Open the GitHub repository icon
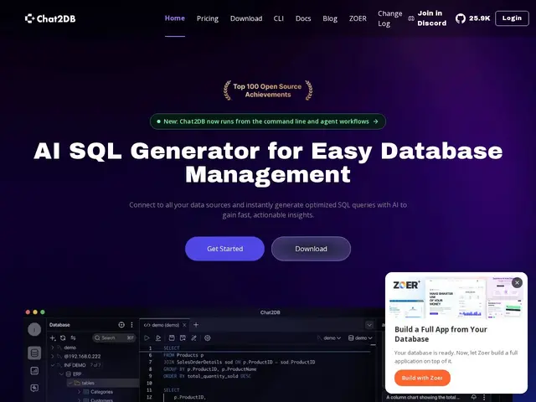 click(460, 18)
